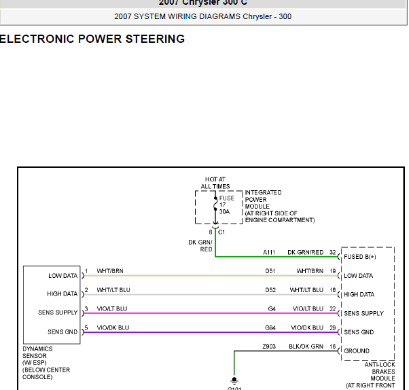The height and width of the screenshot is (390, 409).
Task: Click the D51 circuit code
Action: pos(270,271)
